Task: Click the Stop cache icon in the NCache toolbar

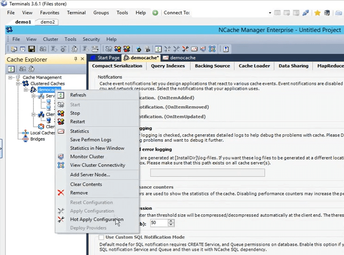Action: [x=118, y=49]
